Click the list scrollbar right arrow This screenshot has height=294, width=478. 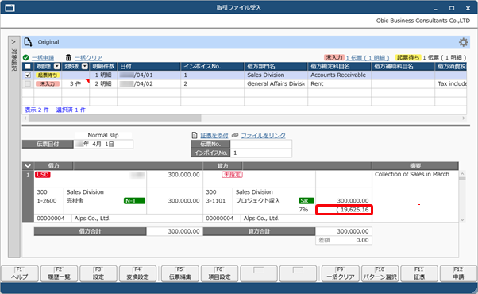pos(464,118)
